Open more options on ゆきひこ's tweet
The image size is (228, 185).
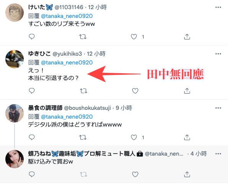[218, 54]
